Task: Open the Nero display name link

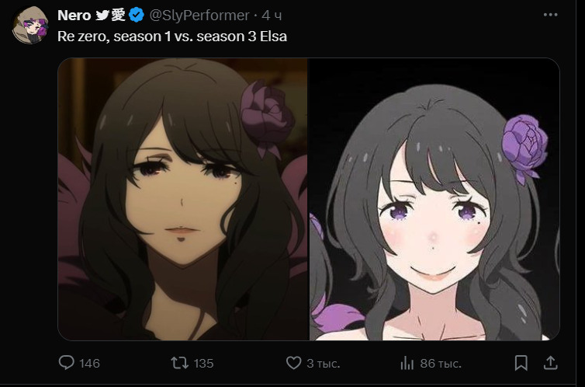Action: tap(74, 16)
